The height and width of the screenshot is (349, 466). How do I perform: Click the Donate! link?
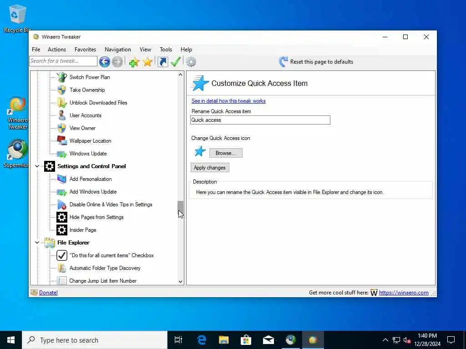coord(48,293)
